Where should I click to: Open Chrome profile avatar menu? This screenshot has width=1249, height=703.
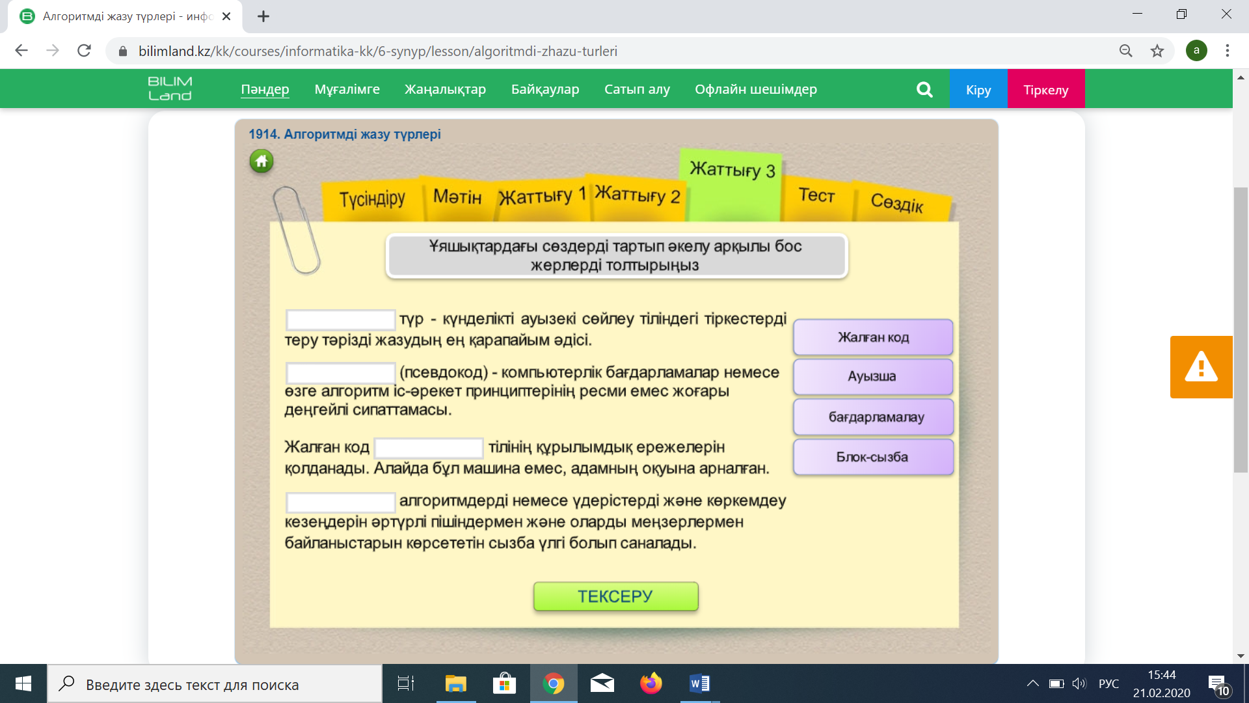pos(1196,51)
